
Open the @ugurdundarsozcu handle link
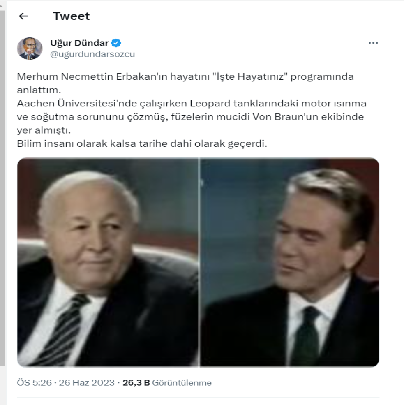pyautogui.click(x=92, y=54)
